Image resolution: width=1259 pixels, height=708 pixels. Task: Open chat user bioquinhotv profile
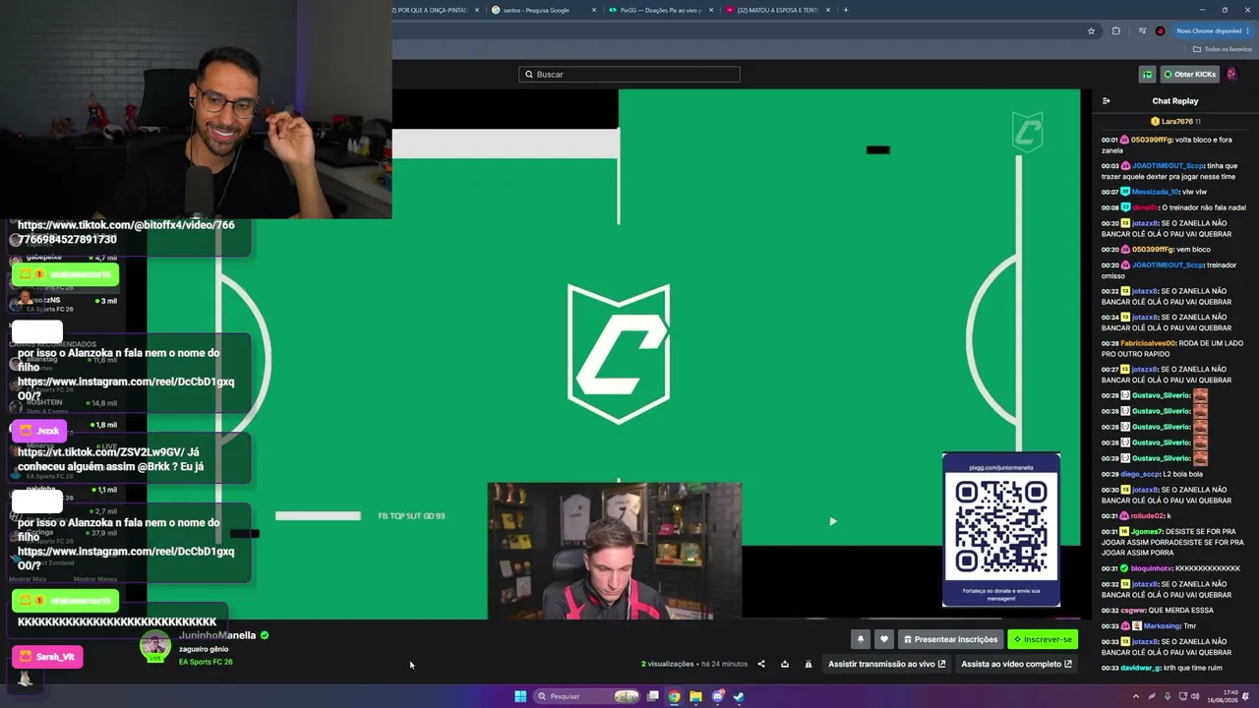coord(1152,568)
